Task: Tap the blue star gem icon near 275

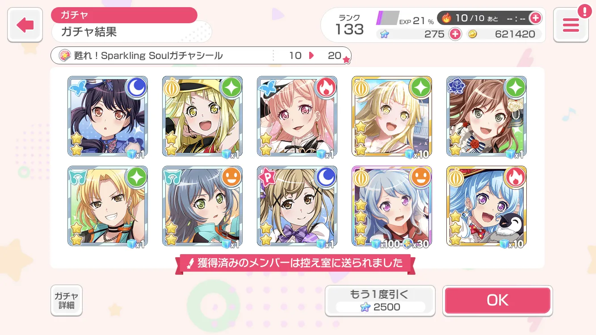Action: click(x=384, y=34)
